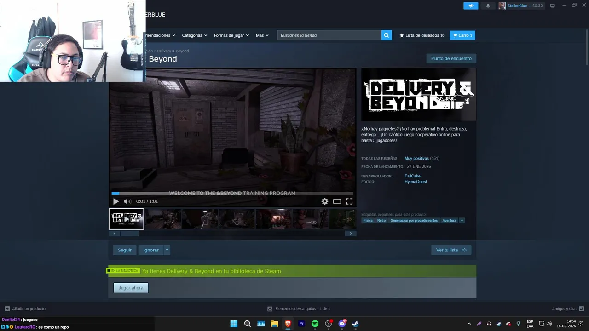This screenshot has height=331, width=589.
Task: Open Discord from taskbar
Action: coord(342,324)
